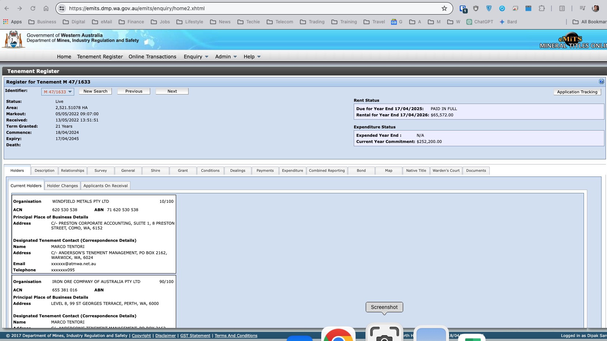
Task: Open the Copyright link in the footer
Action: 141,336
